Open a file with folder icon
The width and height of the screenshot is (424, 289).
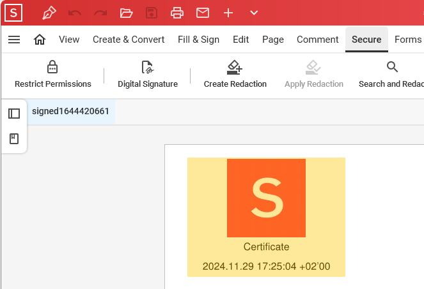pos(126,13)
